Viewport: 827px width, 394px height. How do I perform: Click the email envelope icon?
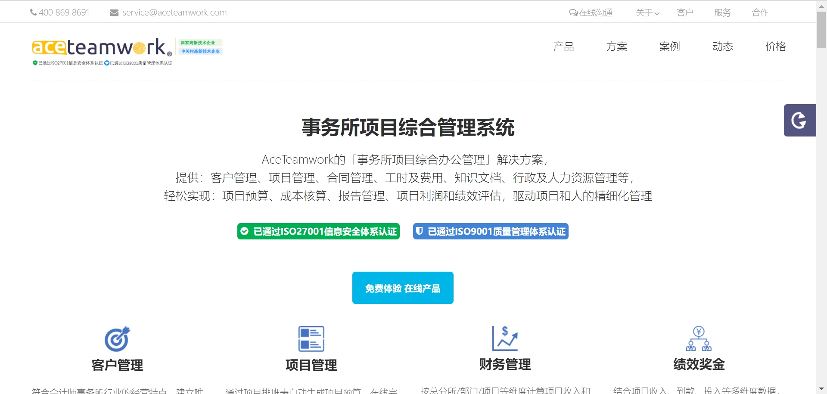[114, 13]
